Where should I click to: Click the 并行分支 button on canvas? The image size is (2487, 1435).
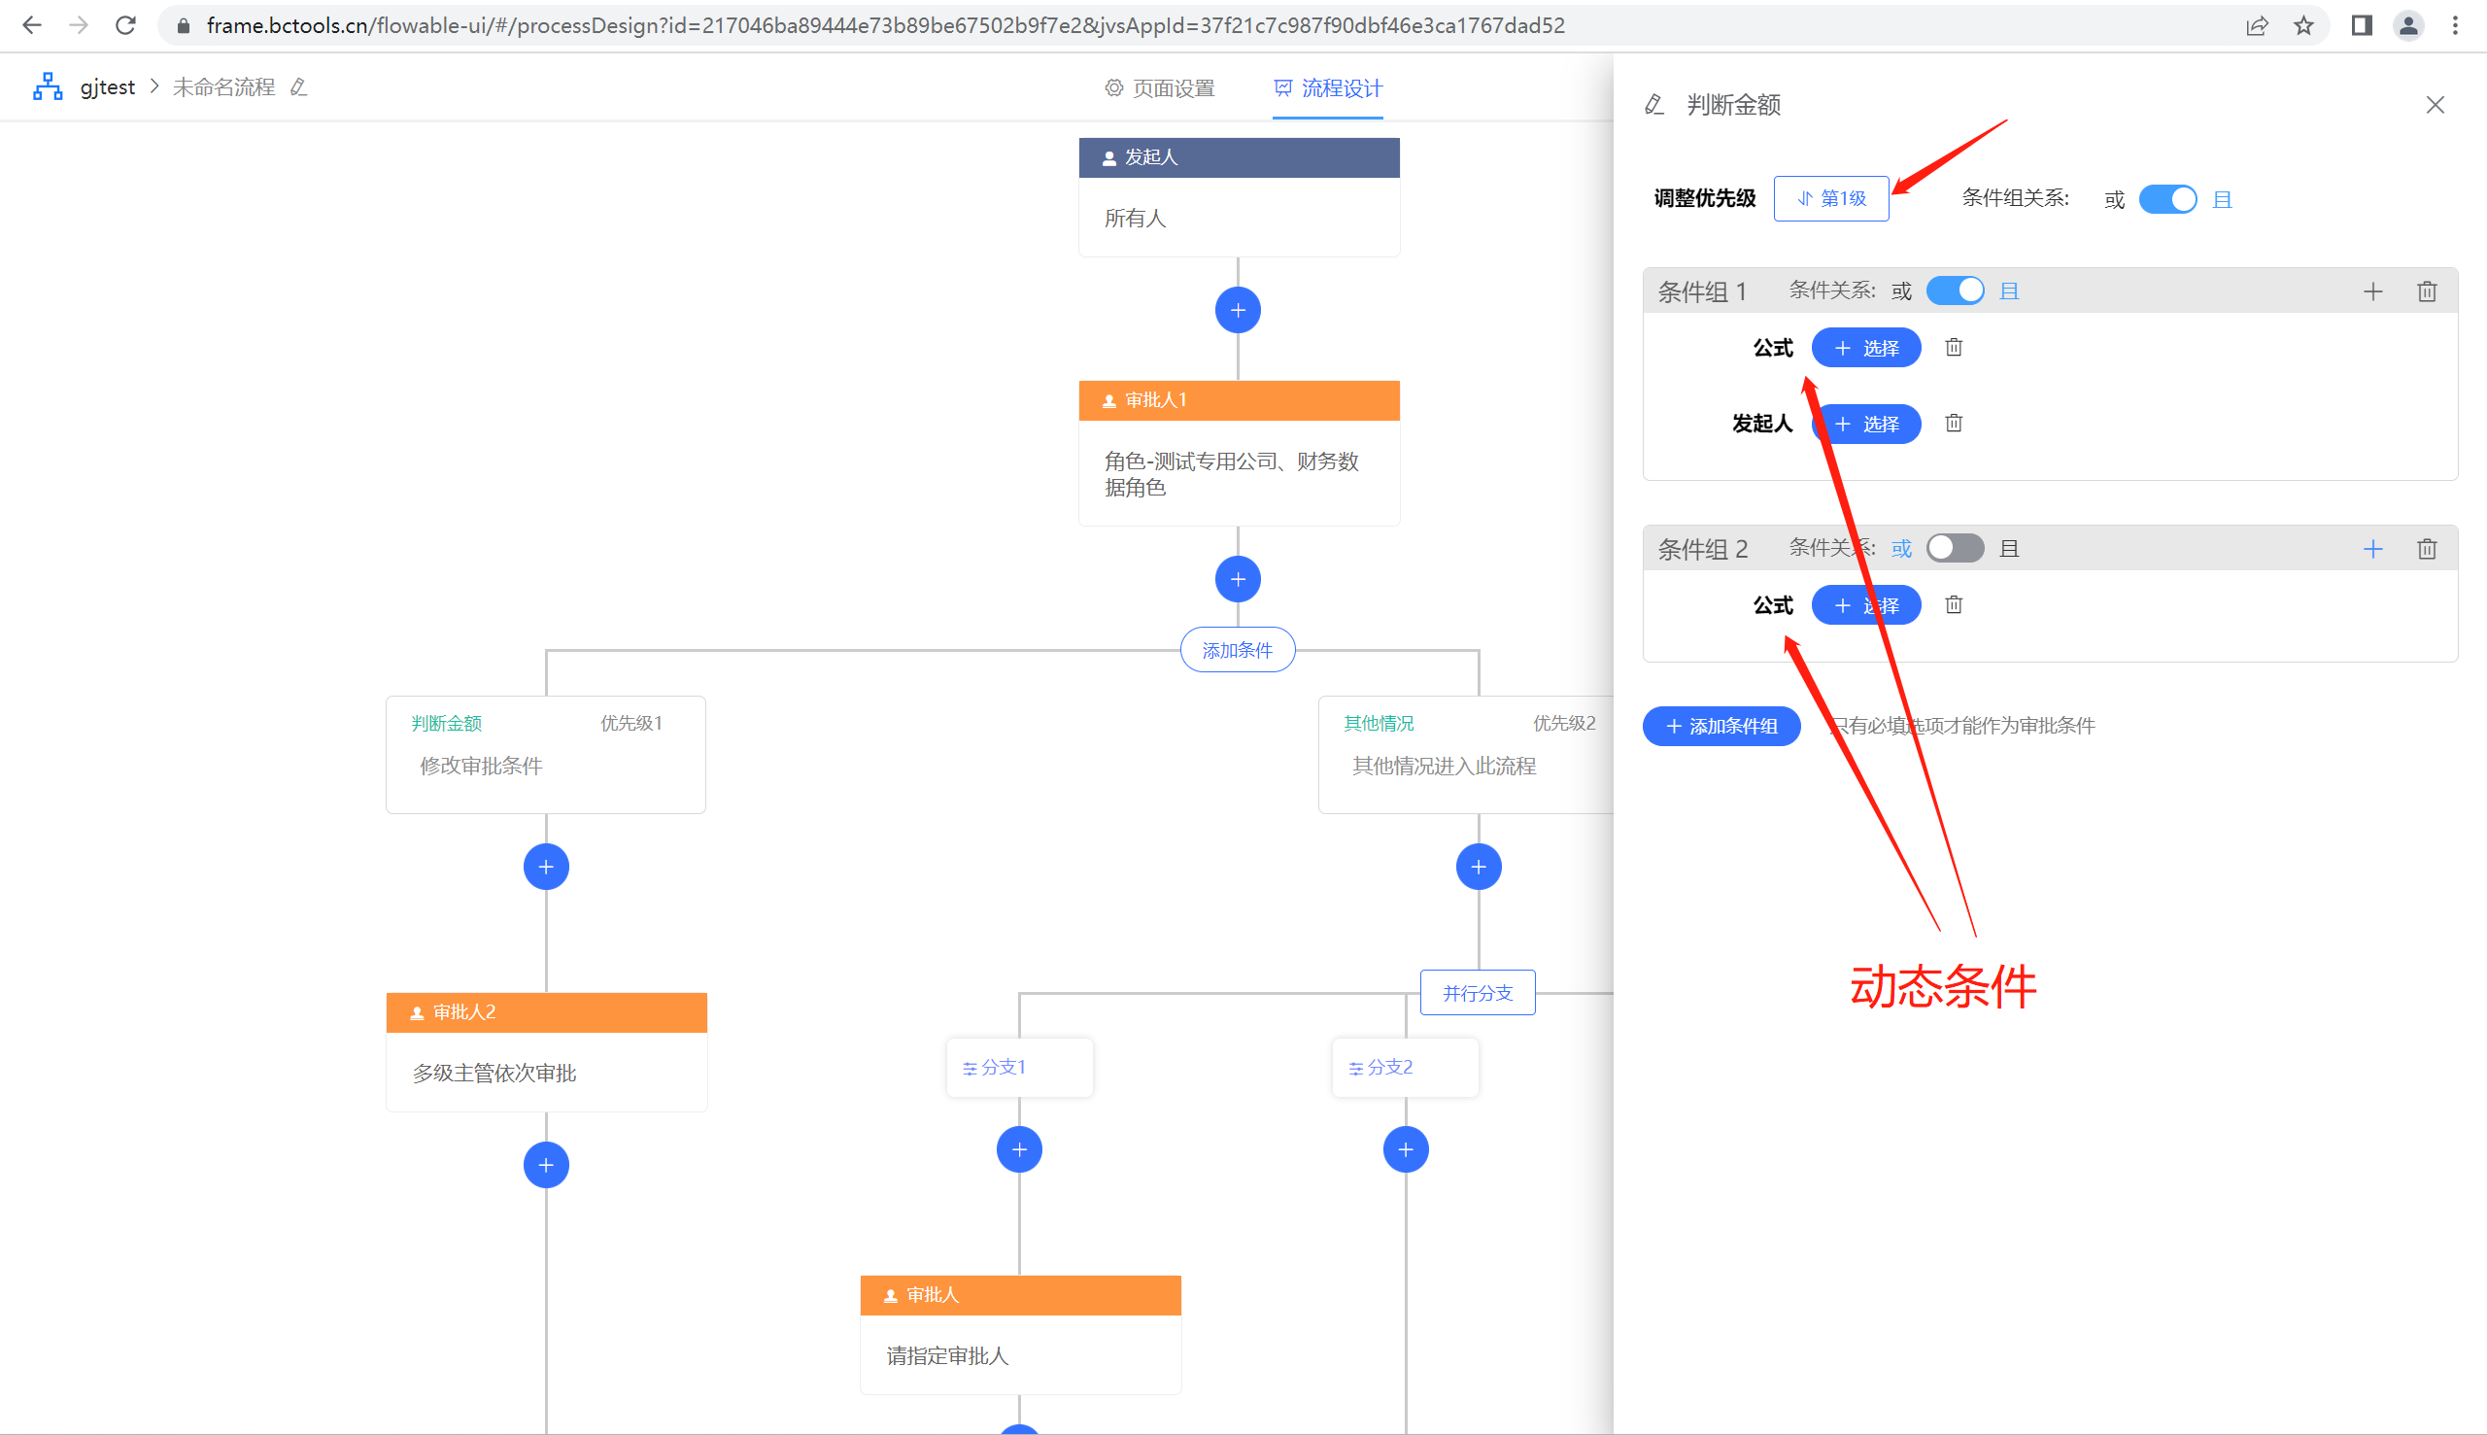(x=1477, y=993)
